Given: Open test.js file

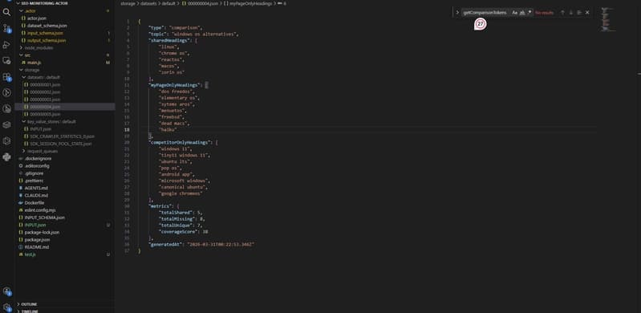Looking at the screenshot, I should click(30, 254).
